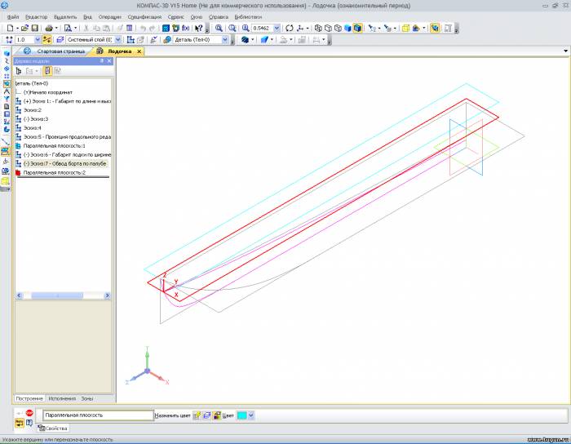Close the Лодочка document tab

tap(139, 51)
